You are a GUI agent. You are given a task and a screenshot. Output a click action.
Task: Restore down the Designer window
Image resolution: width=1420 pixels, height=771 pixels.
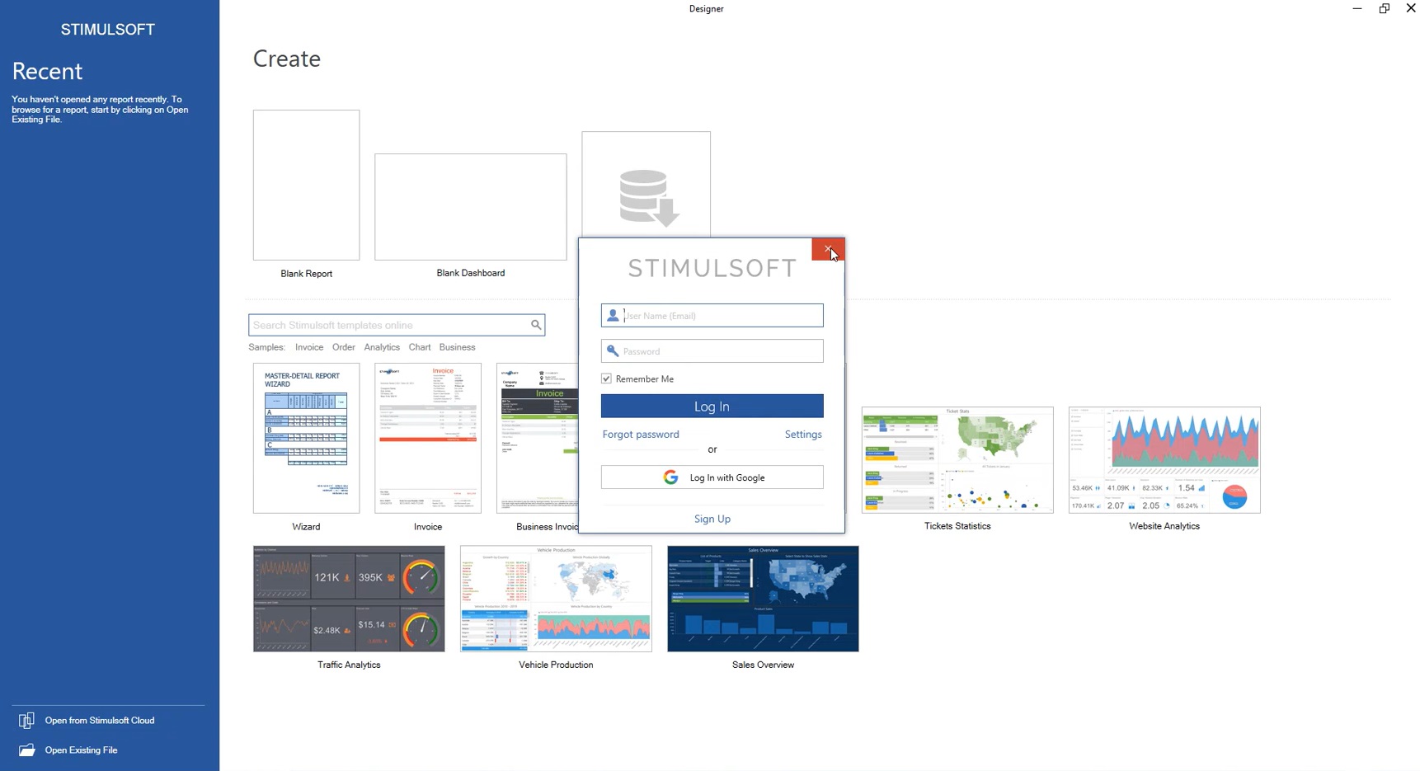[x=1385, y=8]
